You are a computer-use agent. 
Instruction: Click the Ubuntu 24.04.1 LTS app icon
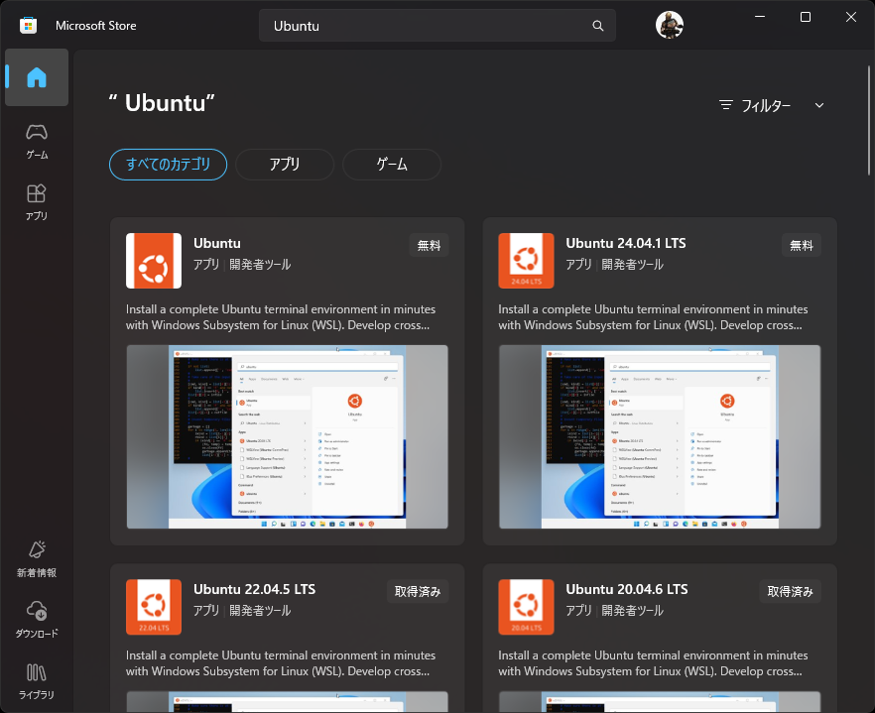(x=526, y=261)
